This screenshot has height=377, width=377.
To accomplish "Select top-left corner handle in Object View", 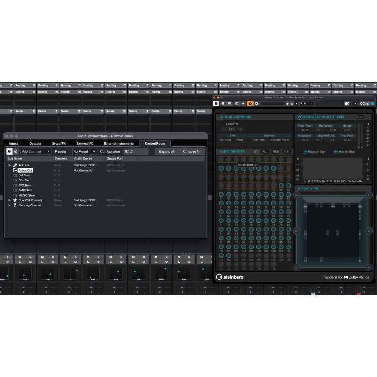I will (296, 195).
